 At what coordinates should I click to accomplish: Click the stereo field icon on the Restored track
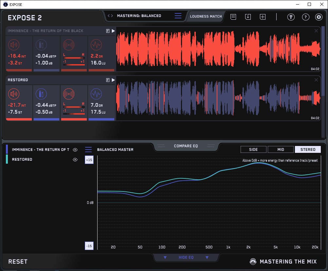[69, 94]
